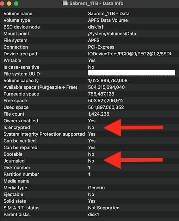
Task: Click the window title Sabrent_1TB - Data Info
Action: (x=96, y=4)
